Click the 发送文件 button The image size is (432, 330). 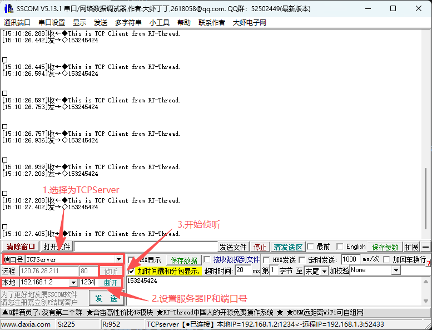point(233,247)
